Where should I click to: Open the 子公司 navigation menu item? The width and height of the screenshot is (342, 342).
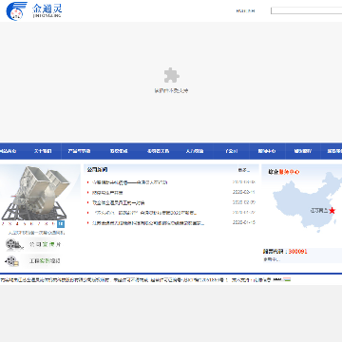tap(232, 151)
